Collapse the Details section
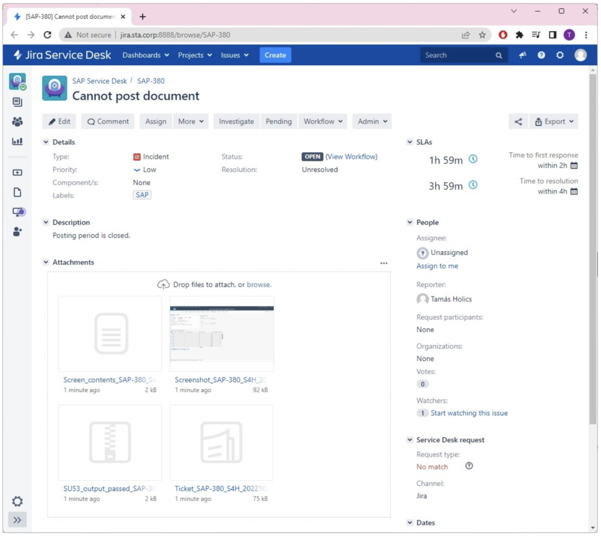 pos(46,142)
